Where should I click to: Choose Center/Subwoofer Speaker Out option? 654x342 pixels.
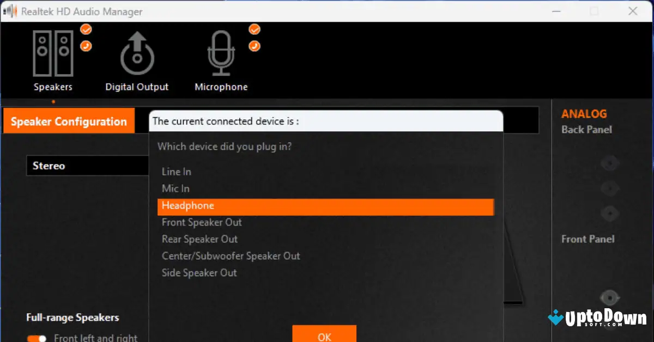(x=231, y=256)
